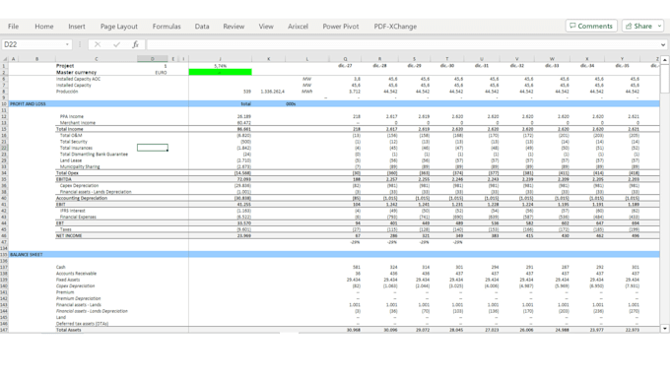This screenshot has width=670, height=377.
Task: Click the green highlighted cell in column J
Action: [220, 72]
